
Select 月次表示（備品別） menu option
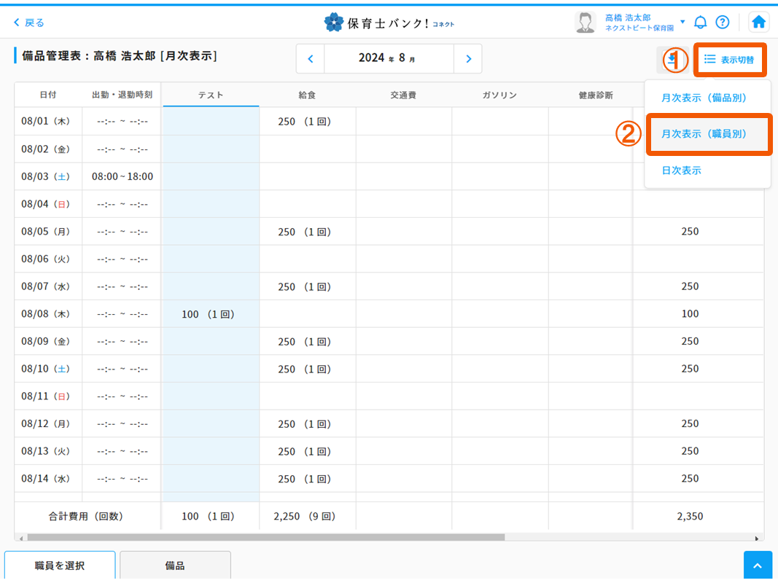click(x=704, y=98)
